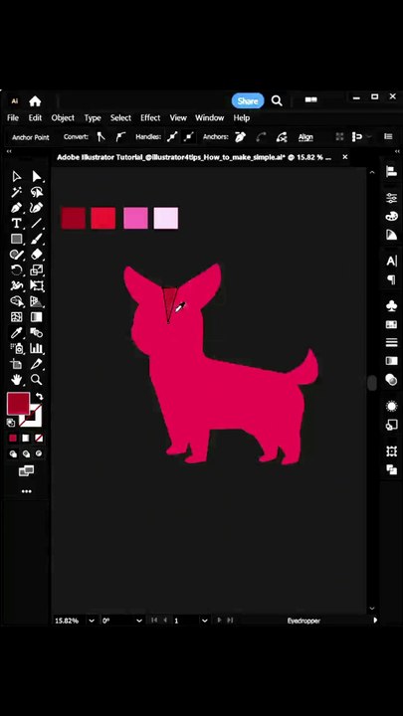Expand the right panel dock double-arrow

click(x=397, y=151)
